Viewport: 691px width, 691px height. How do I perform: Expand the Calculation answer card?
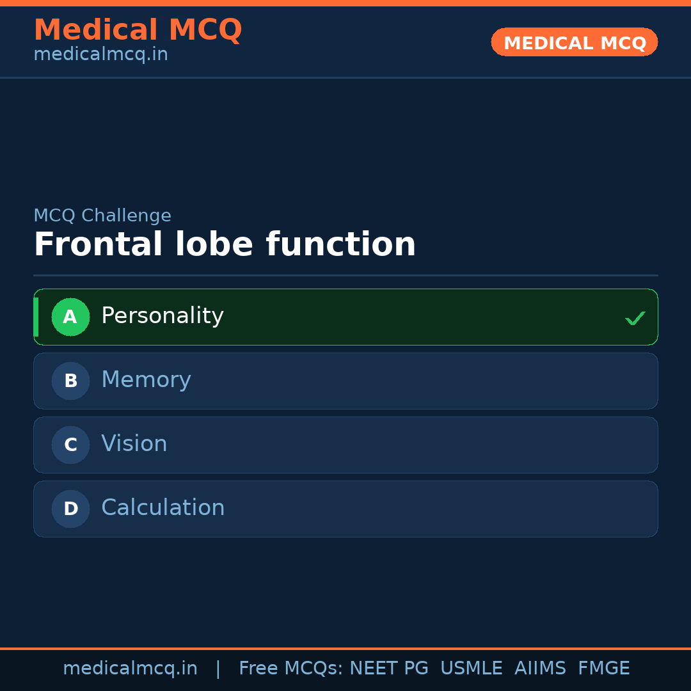(x=345, y=509)
